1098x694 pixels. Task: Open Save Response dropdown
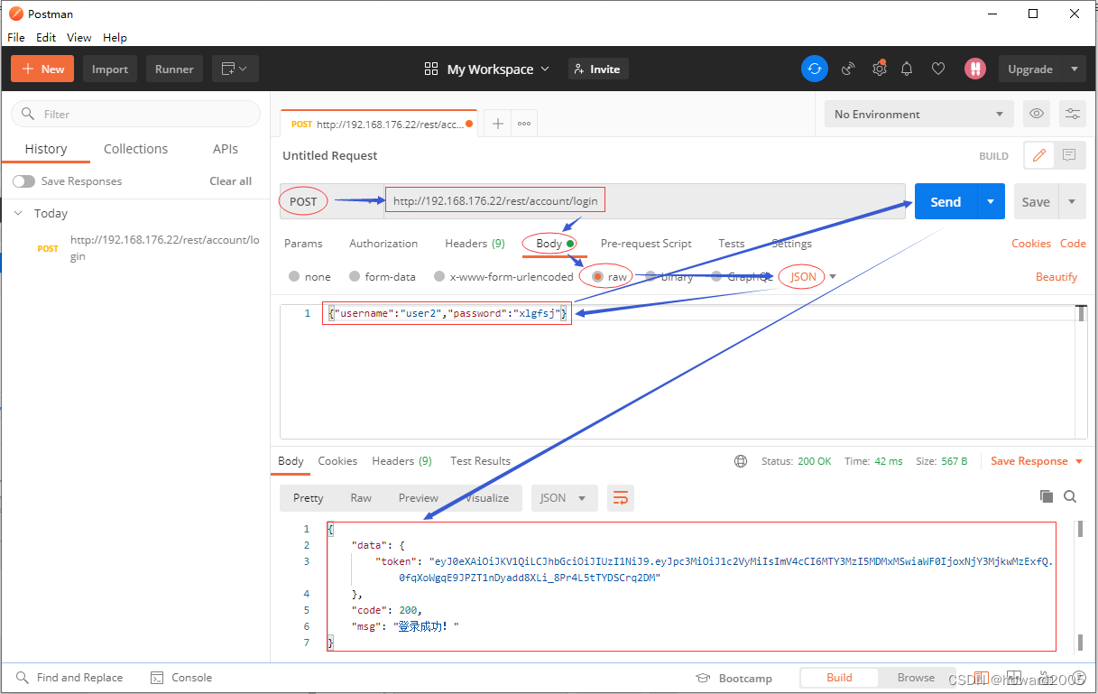coord(1036,461)
